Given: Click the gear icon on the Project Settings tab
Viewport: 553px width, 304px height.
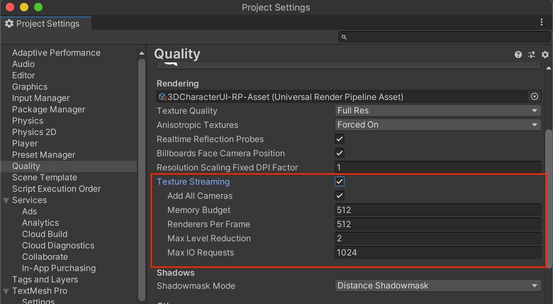Looking at the screenshot, I should pos(9,23).
